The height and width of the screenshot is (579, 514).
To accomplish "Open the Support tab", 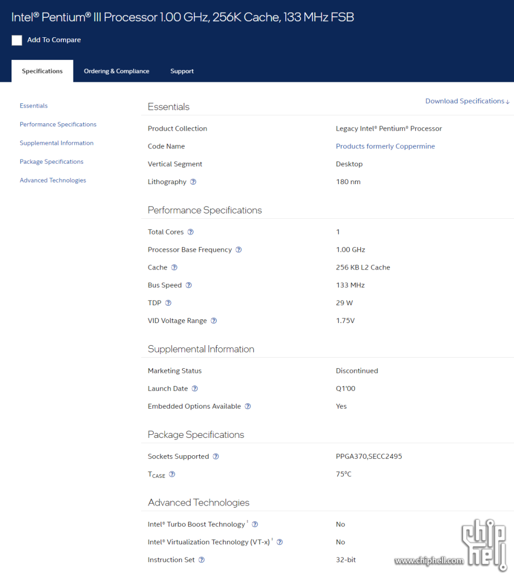I will coord(181,71).
